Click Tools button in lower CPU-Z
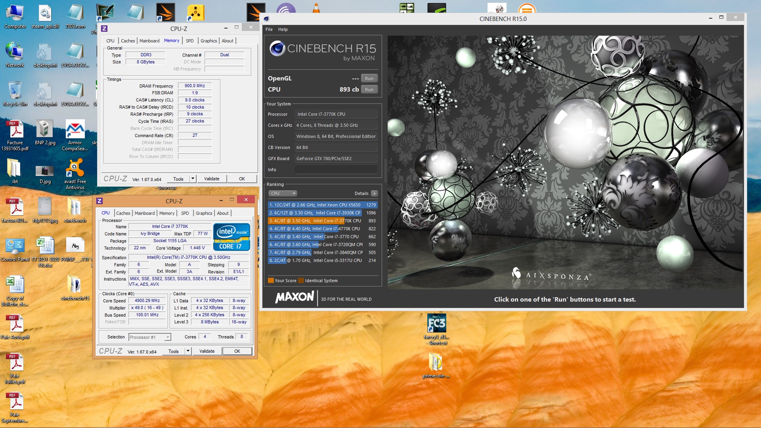 tap(174, 351)
